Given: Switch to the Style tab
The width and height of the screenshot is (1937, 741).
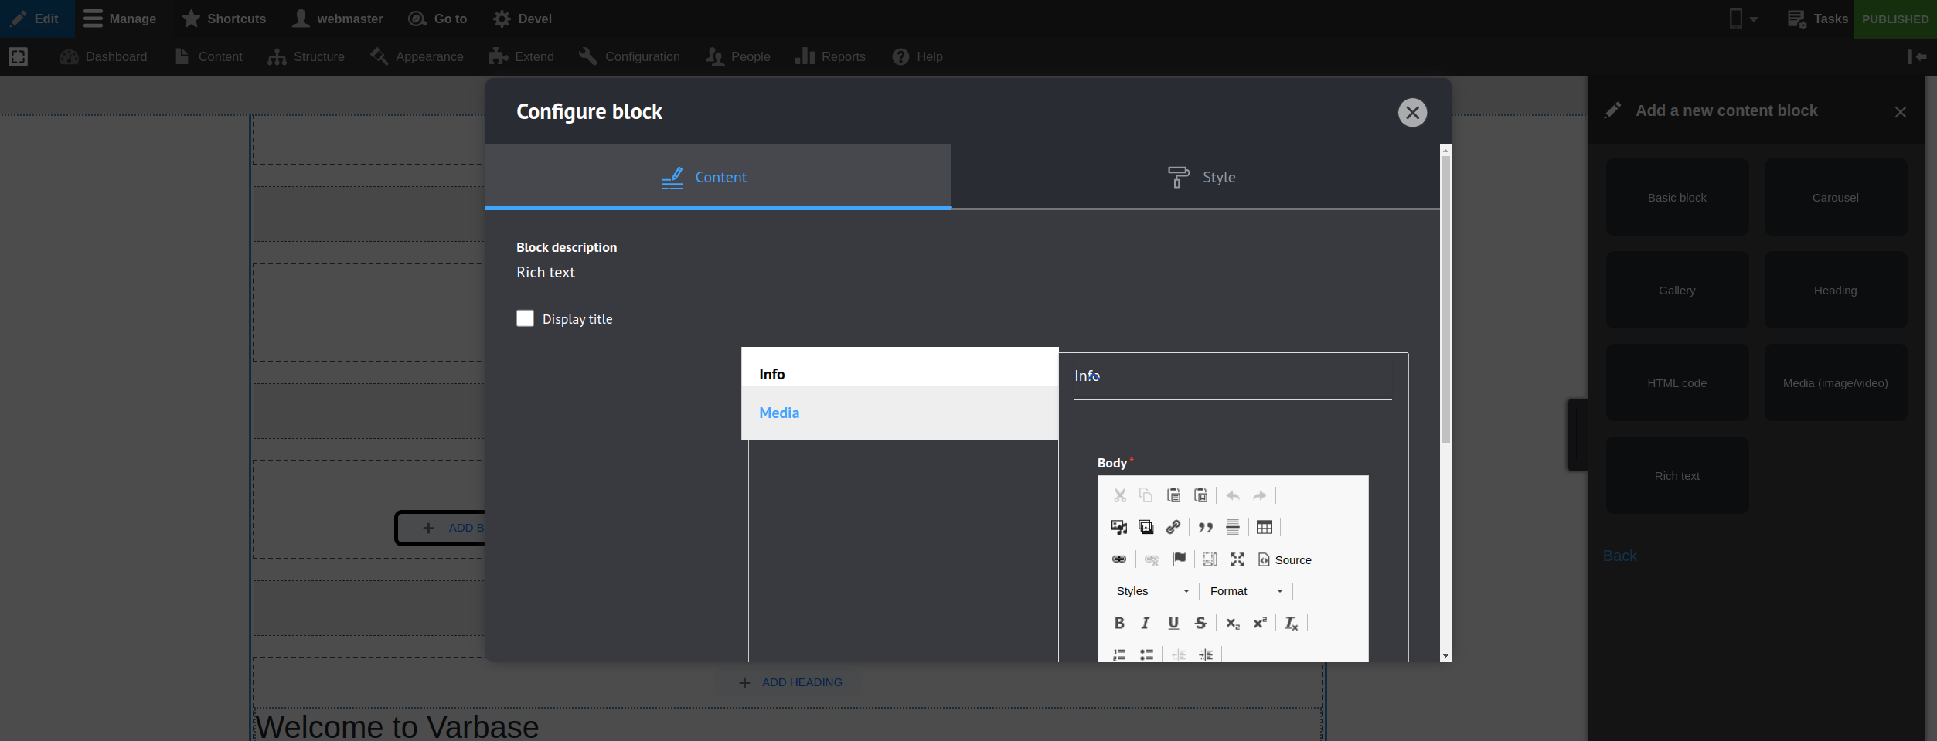Looking at the screenshot, I should 1202,177.
